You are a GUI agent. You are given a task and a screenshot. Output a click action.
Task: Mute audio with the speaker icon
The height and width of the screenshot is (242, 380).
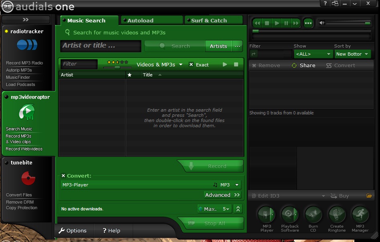tap(322, 23)
